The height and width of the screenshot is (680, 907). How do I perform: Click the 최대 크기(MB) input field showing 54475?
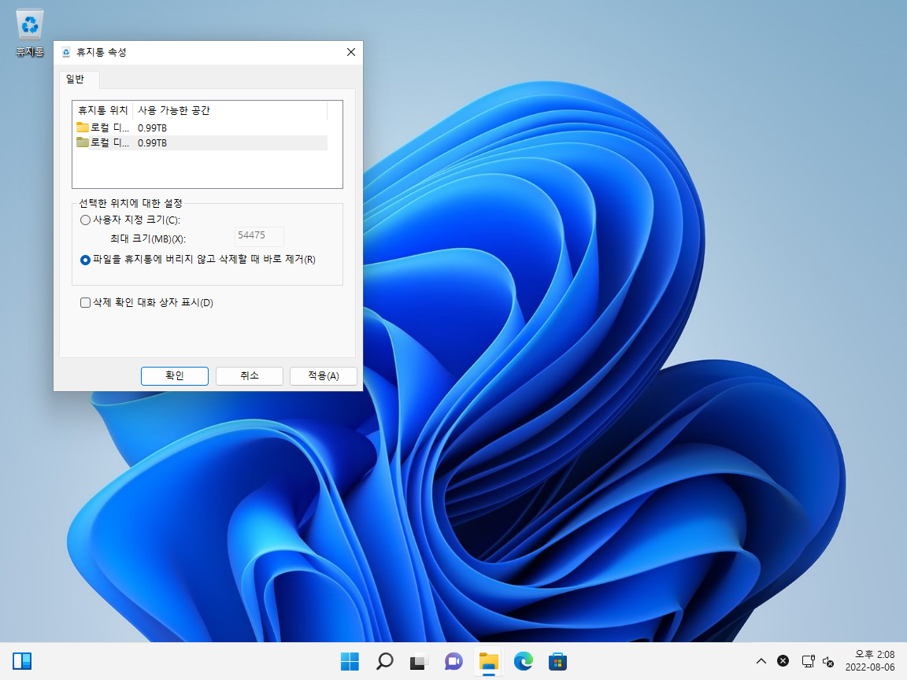[259, 236]
